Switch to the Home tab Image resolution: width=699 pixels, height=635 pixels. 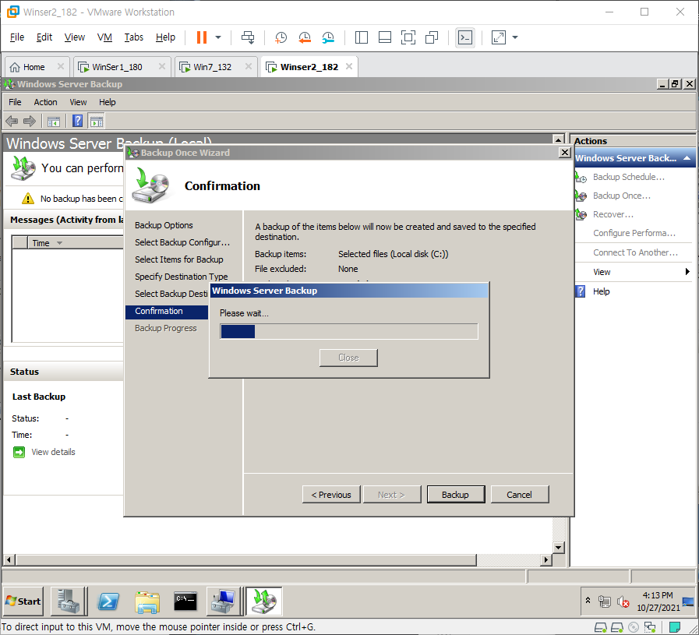pos(34,67)
